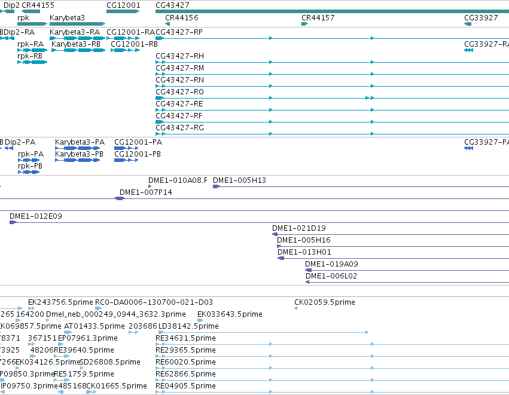Select the DME1-013H01 clone
This screenshot has height=395, width=509.
point(304,253)
